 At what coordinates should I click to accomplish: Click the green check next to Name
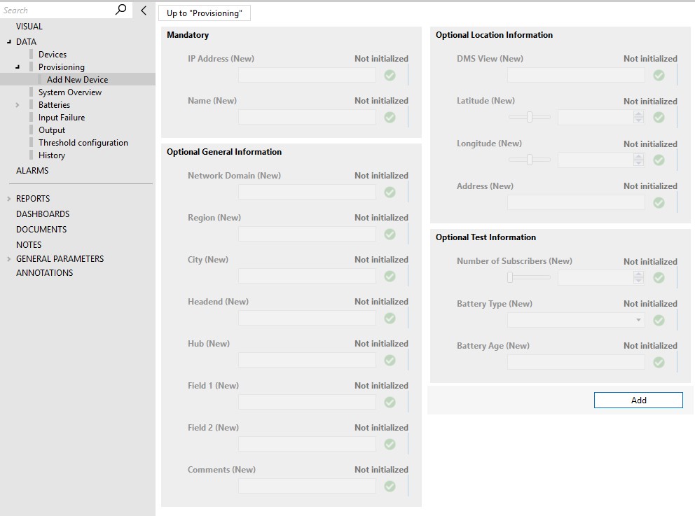point(390,118)
